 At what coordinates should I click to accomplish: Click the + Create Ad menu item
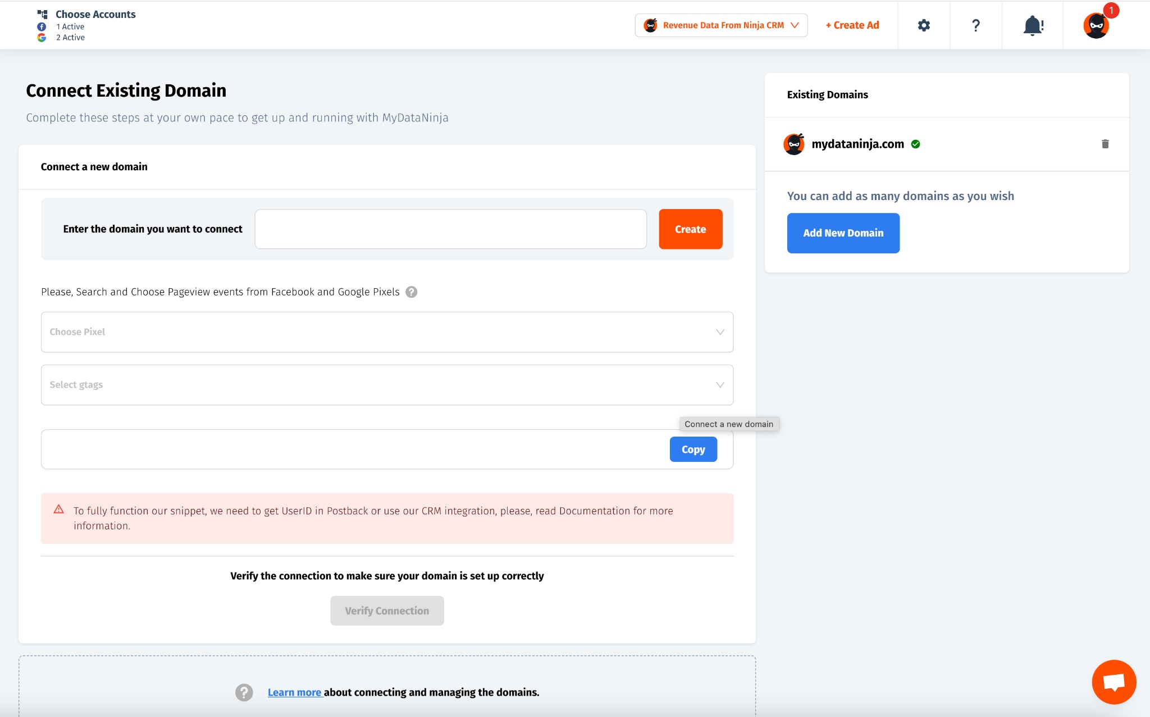(852, 25)
